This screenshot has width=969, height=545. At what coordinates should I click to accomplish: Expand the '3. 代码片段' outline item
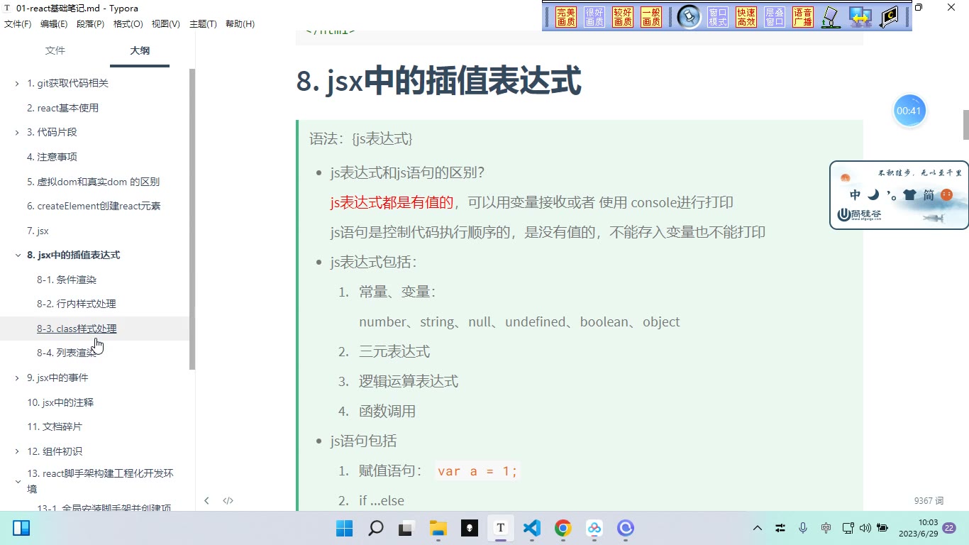[17, 133]
